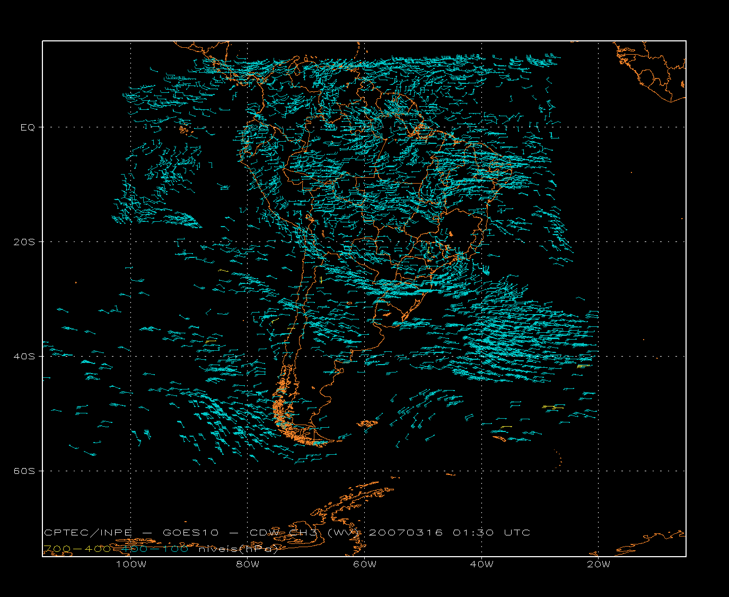This screenshot has width=729, height=597.
Task: Click the 20S latitude label
Action: coord(24,242)
